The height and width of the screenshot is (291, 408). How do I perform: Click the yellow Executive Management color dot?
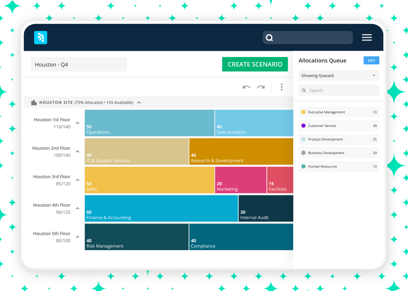pyautogui.click(x=303, y=112)
